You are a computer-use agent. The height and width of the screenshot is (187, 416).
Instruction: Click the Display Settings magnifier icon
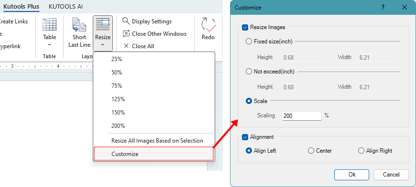pyautogui.click(x=126, y=21)
